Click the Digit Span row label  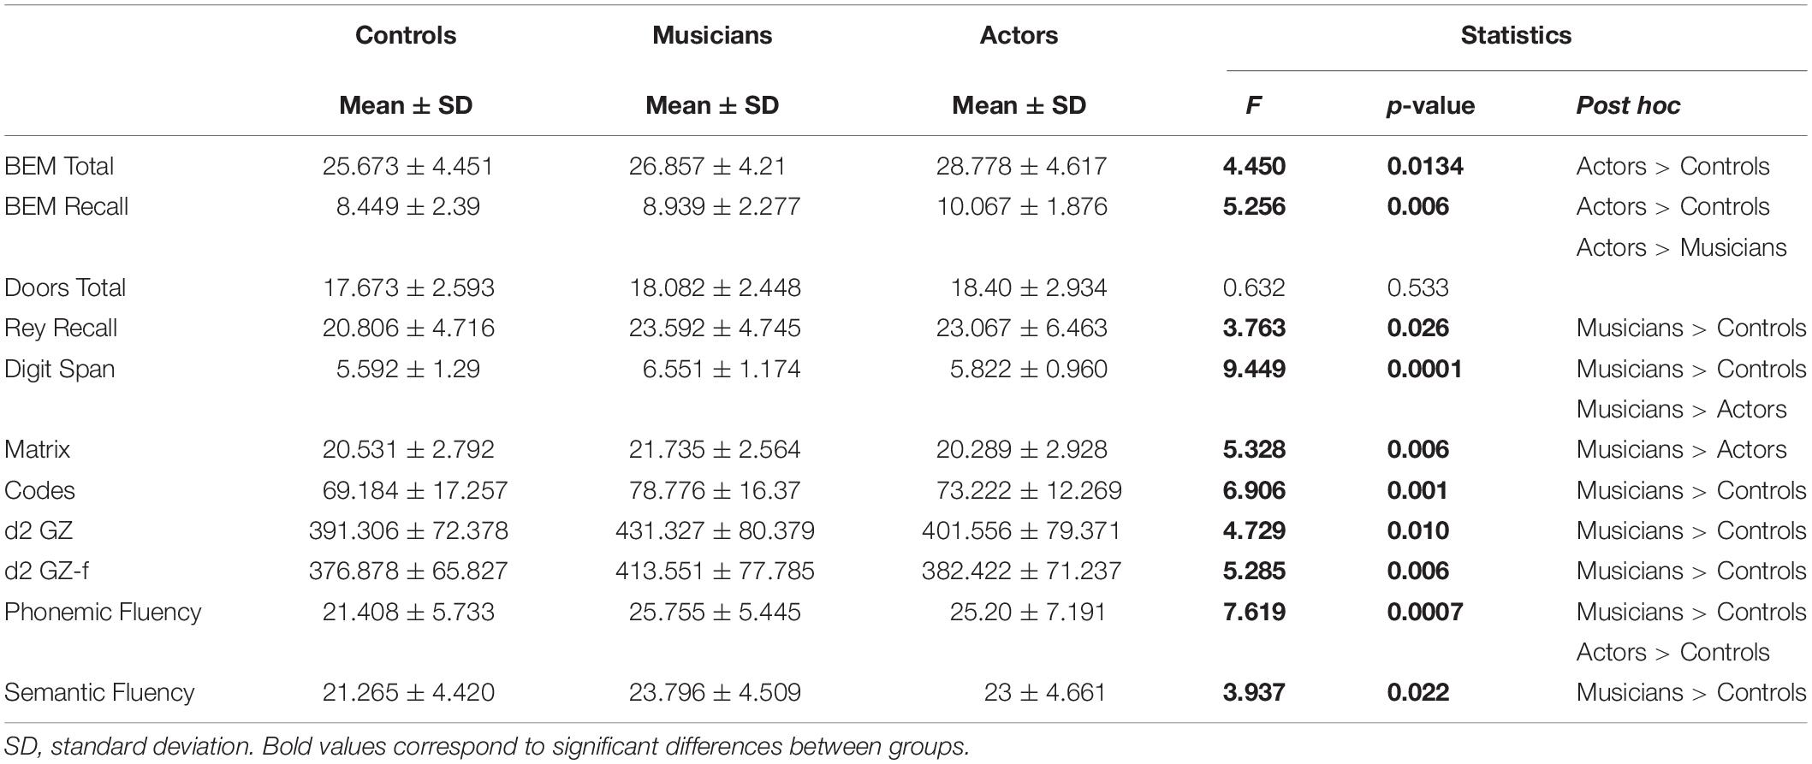[x=59, y=370]
